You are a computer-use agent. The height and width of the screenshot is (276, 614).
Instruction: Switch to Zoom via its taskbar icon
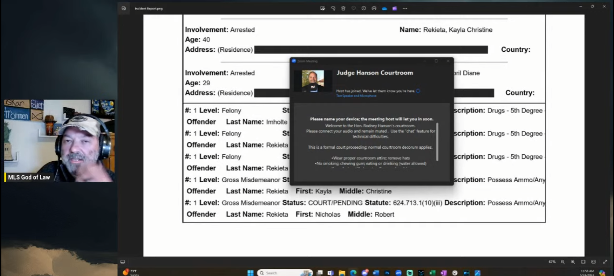click(x=398, y=272)
